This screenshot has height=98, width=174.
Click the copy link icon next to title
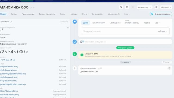point(33,8)
